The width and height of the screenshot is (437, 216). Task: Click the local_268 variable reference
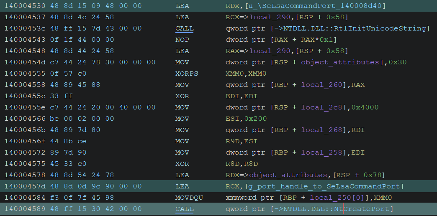coord(321,130)
